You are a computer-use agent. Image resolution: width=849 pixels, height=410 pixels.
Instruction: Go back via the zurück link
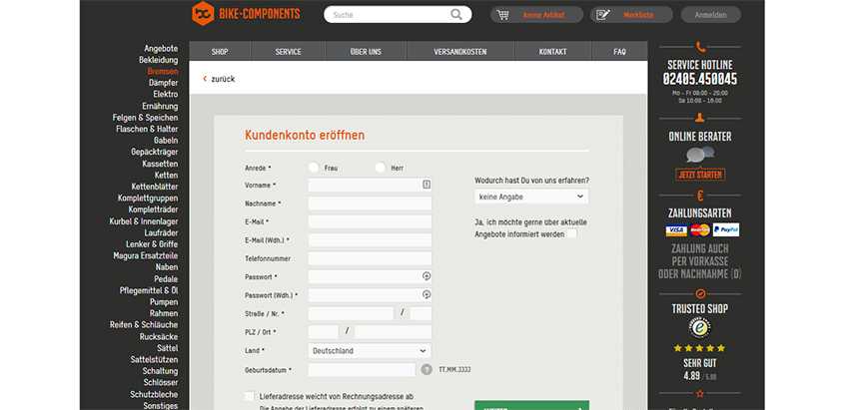219,78
